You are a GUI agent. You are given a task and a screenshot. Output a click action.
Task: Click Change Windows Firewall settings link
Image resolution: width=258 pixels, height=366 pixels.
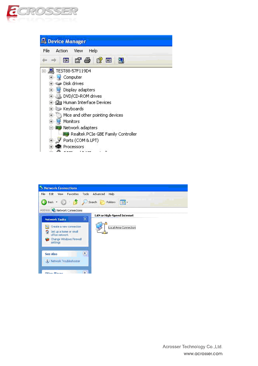click(66, 241)
